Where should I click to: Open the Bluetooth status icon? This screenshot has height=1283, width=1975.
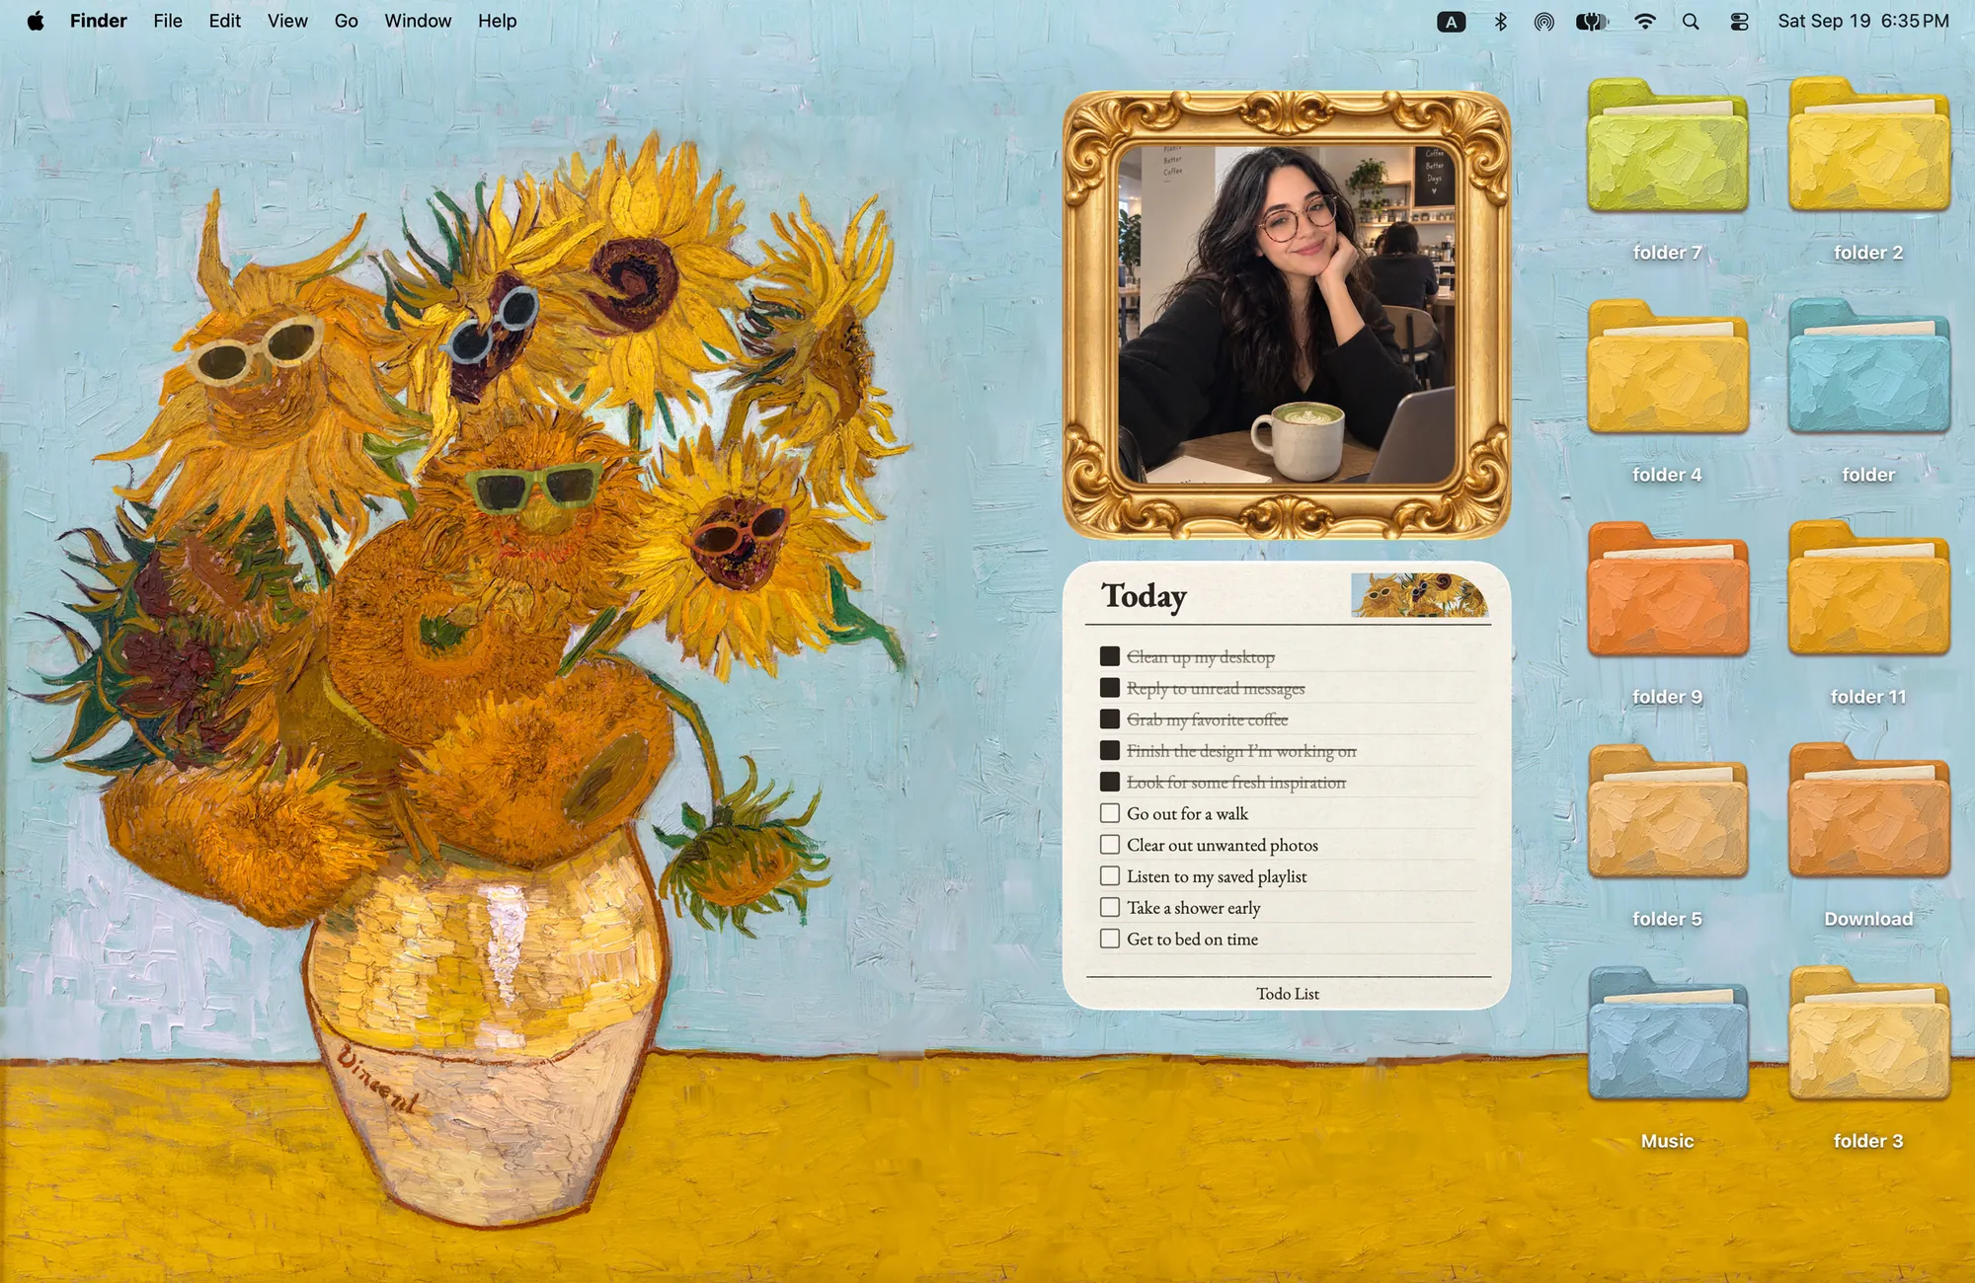click(1500, 22)
